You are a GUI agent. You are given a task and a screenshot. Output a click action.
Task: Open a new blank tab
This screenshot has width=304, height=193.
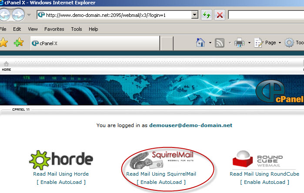tap(167, 43)
